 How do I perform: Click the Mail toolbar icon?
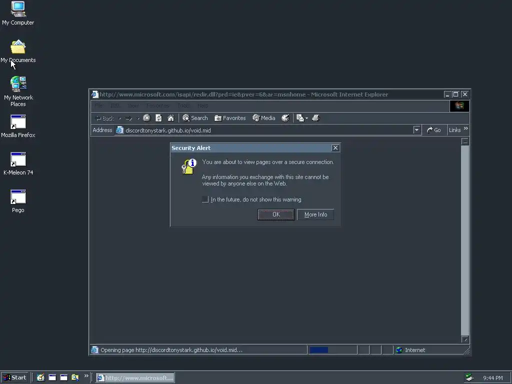pyautogui.click(x=300, y=118)
